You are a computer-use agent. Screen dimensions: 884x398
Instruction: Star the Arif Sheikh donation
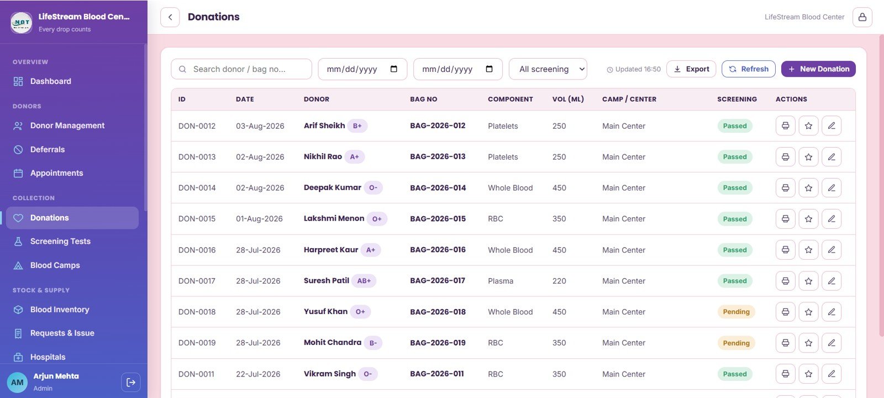(x=808, y=126)
